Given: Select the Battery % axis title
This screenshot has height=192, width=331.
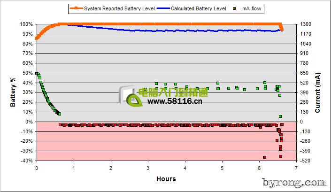Looking at the screenshot, I should click(x=14, y=92).
